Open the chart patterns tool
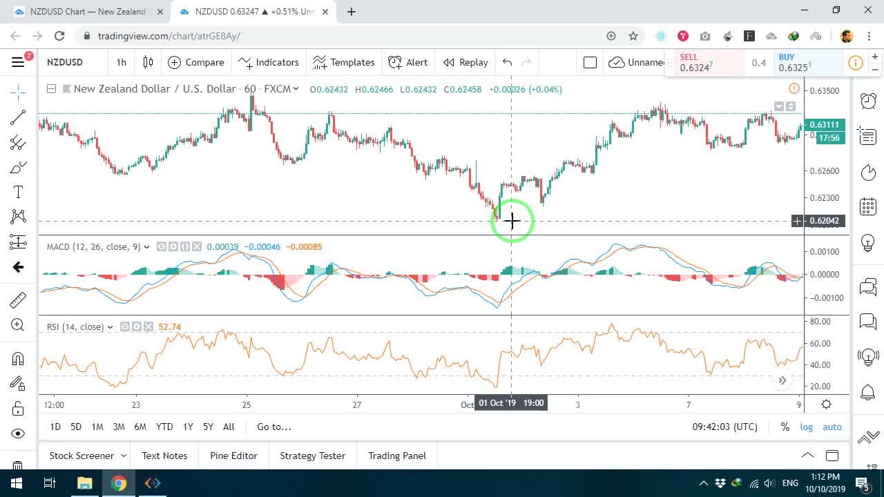This screenshot has height=497, width=884. tap(18, 217)
